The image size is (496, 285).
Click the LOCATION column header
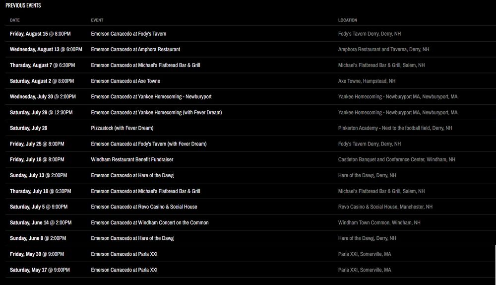click(347, 20)
